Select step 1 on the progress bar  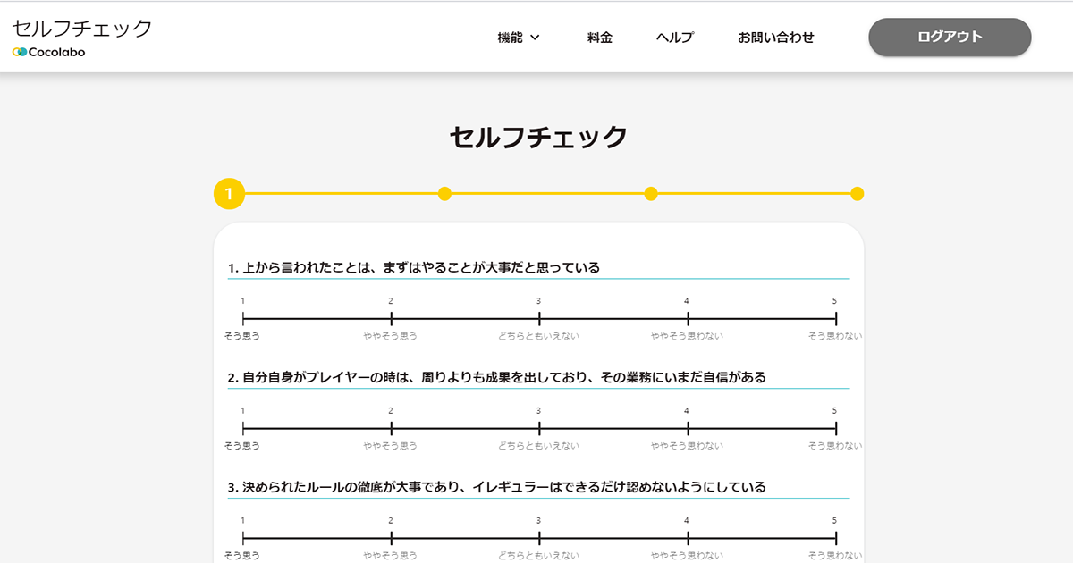[227, 193]
